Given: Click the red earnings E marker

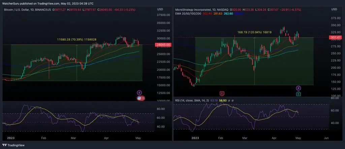Looking at the screenshot, I should pyautogui.click(x=222, y=93).
